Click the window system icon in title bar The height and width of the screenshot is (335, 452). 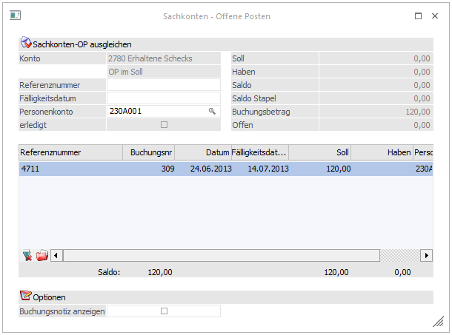tap(15, 16)
